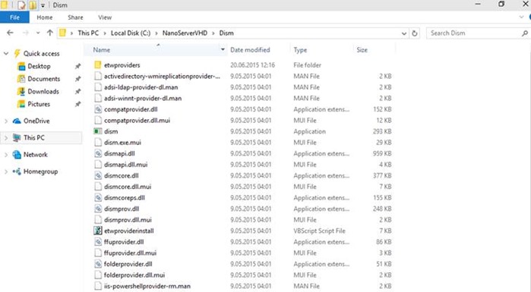The width and height of the screenshot is (531, 292).
Task: Select the folderprovider.dll file icon
Action: (x=98, y=264)
